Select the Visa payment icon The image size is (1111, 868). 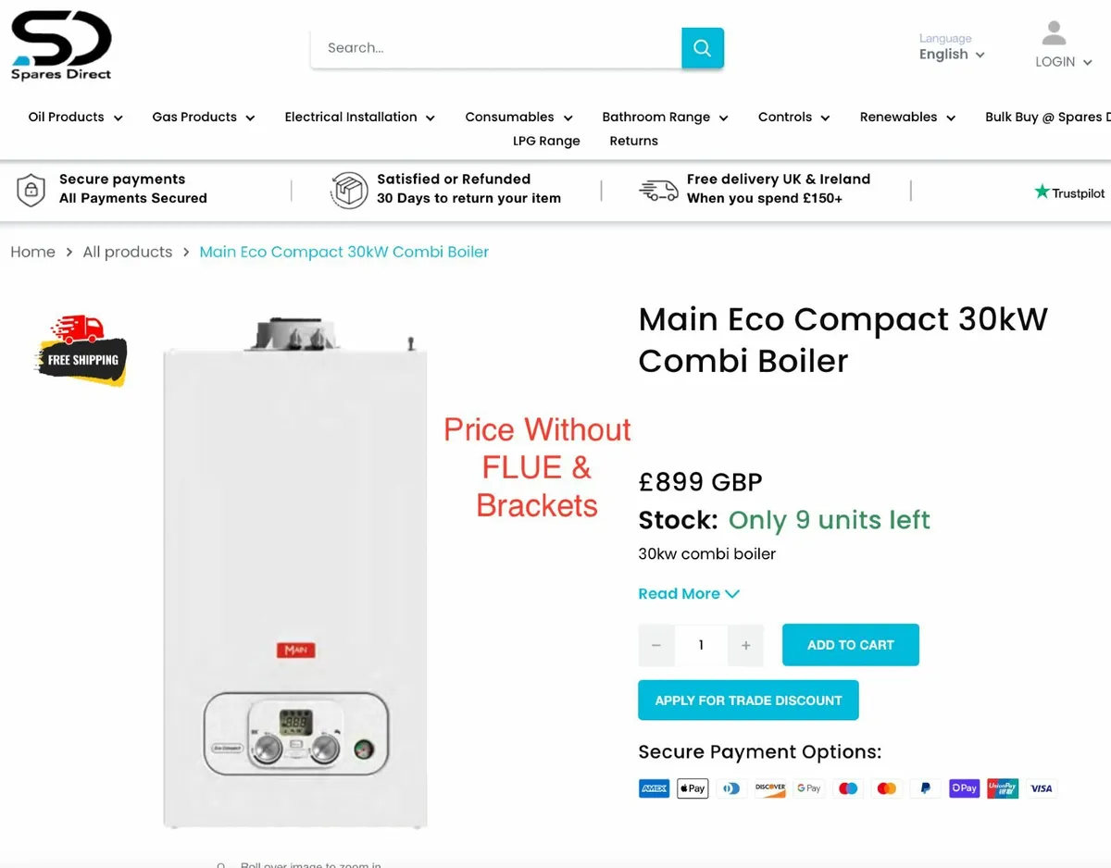pos(1041,787)
